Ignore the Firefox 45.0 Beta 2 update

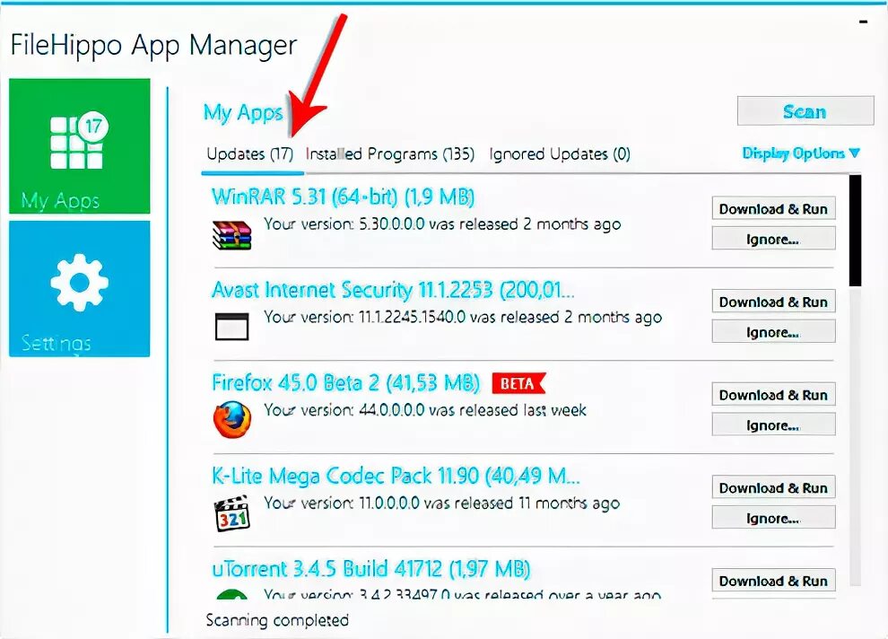(x=773, y=425)
